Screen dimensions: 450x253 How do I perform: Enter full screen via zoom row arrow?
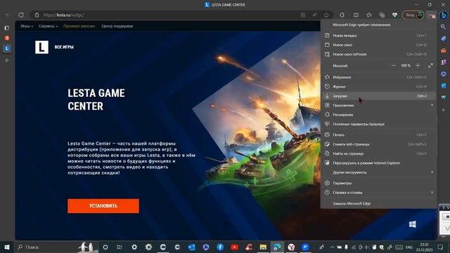(x=430, y=65)
